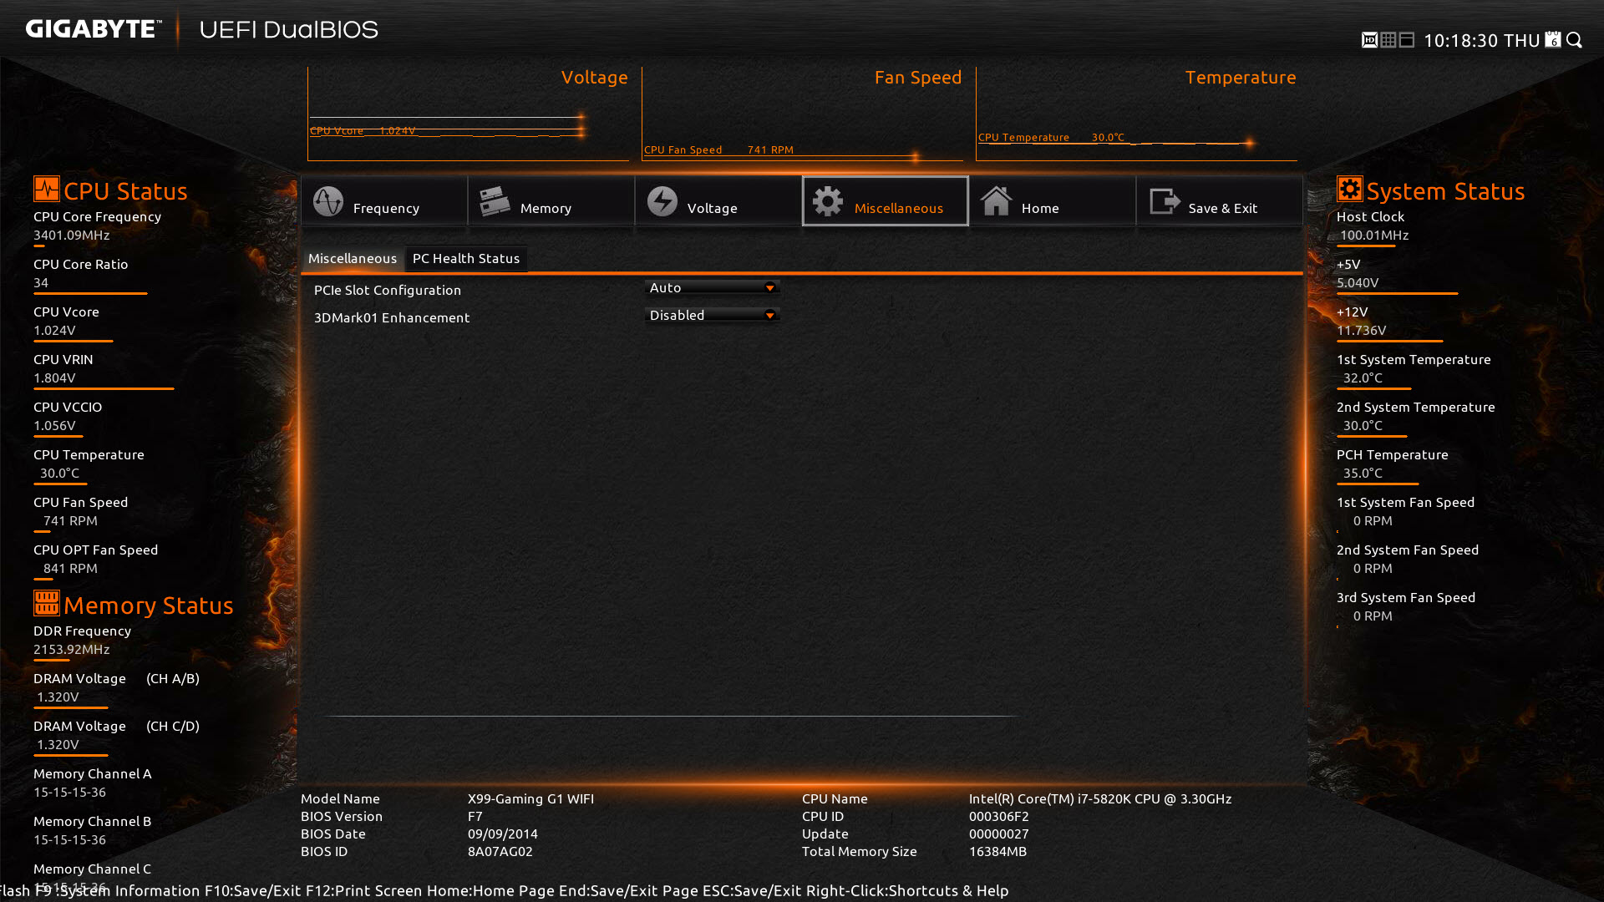Image resolution: width=1604 pixels, height=902 pixels.
Task: Click the GIGABYTE logo
Action: pos(93,29)
